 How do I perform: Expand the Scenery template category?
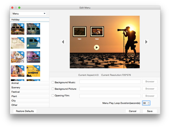(x=29, y=88)
